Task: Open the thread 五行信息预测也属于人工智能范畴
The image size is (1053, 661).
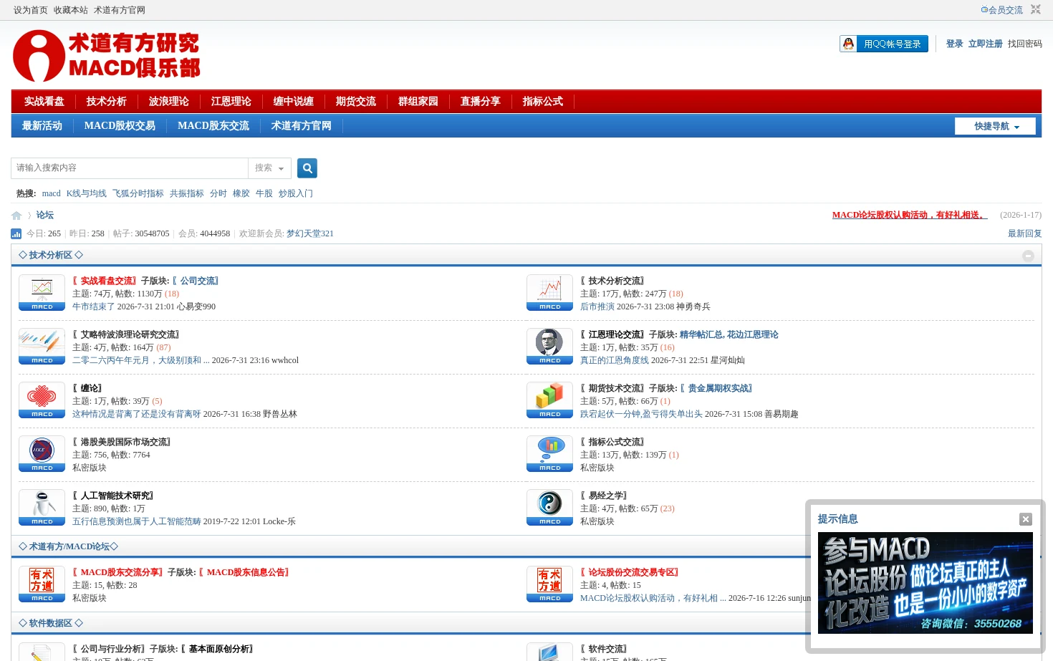Action: click(x=137, y=521)
